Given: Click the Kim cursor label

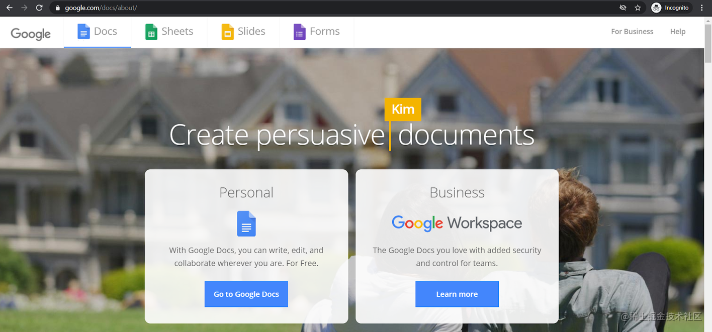Looking at the screenshot, I should pyautogui.click(x=403, y=109).
